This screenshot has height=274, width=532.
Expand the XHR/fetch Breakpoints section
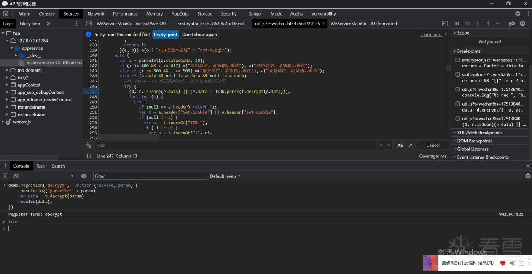[x=479, y=133]
